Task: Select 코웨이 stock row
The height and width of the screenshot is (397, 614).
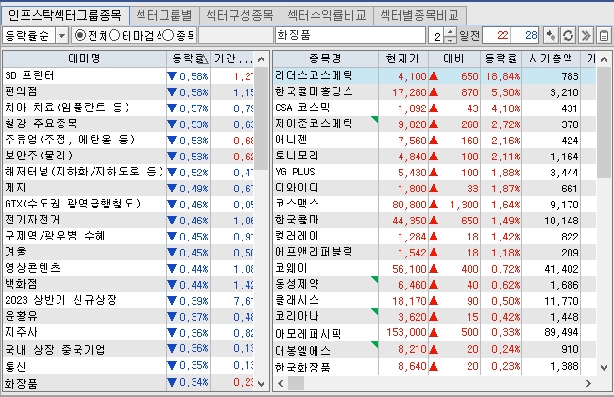Action: tap(435, 268)
